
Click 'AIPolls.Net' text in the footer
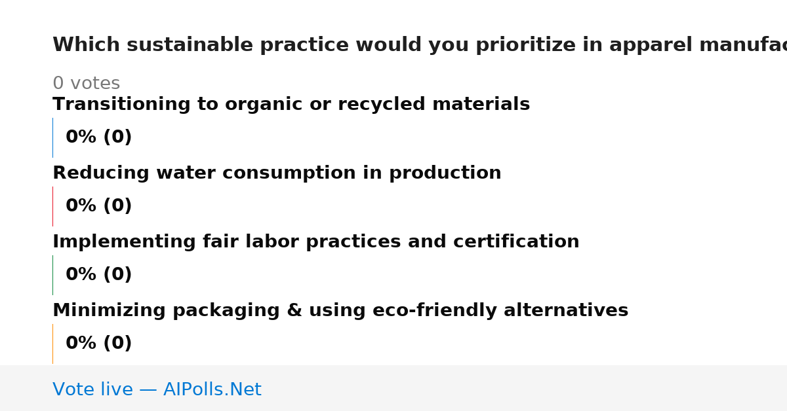(212, 390)
